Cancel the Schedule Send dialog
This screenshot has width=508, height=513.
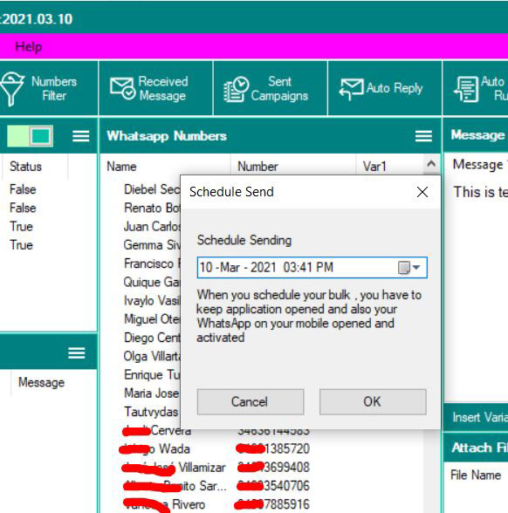(251, 401)
